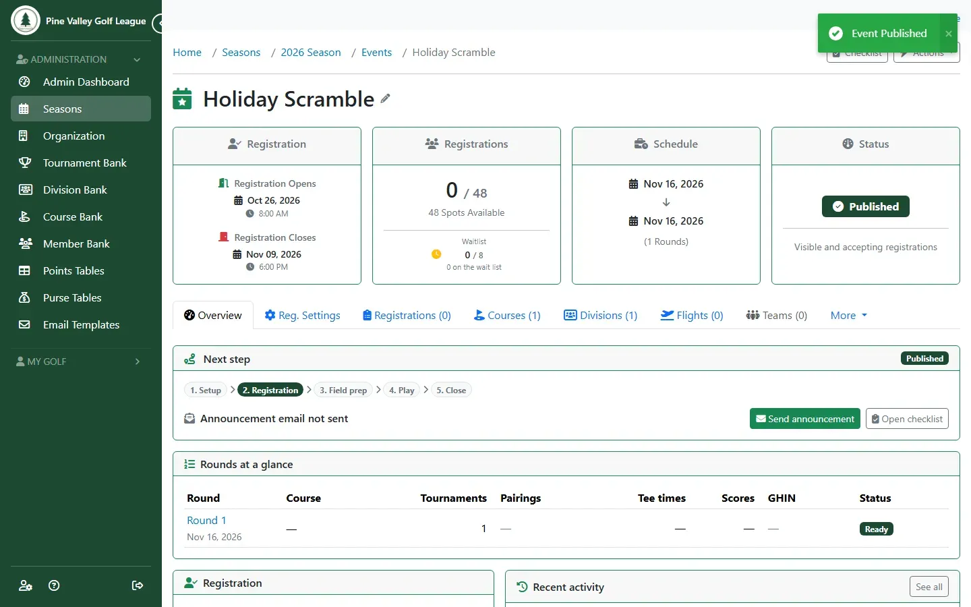Expand the My Golf section
This screenshot has width=971, height=607.
(x=81, y=362)
